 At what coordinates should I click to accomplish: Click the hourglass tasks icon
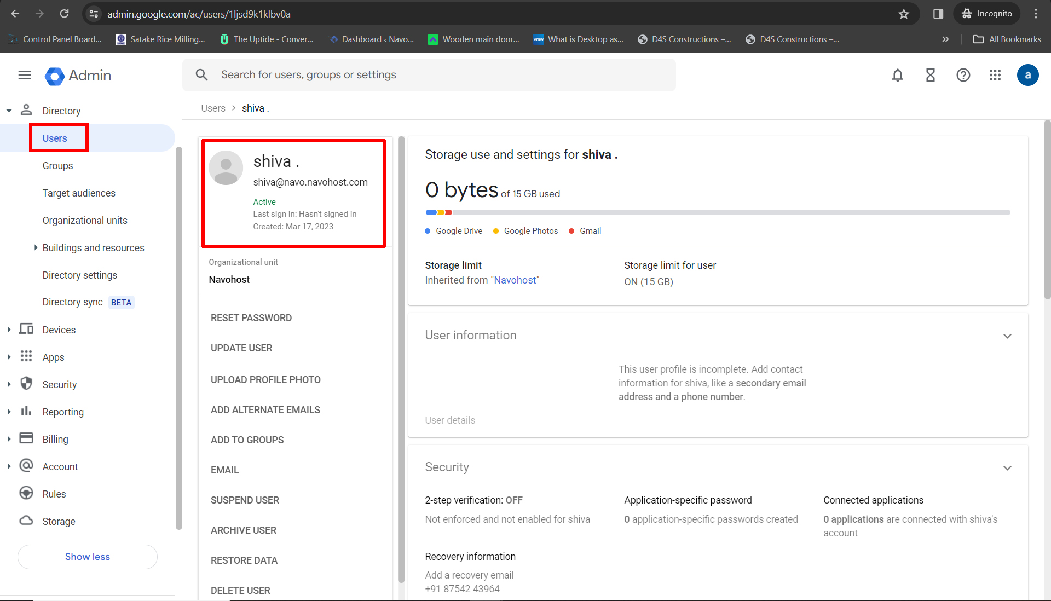click(930, 75)
